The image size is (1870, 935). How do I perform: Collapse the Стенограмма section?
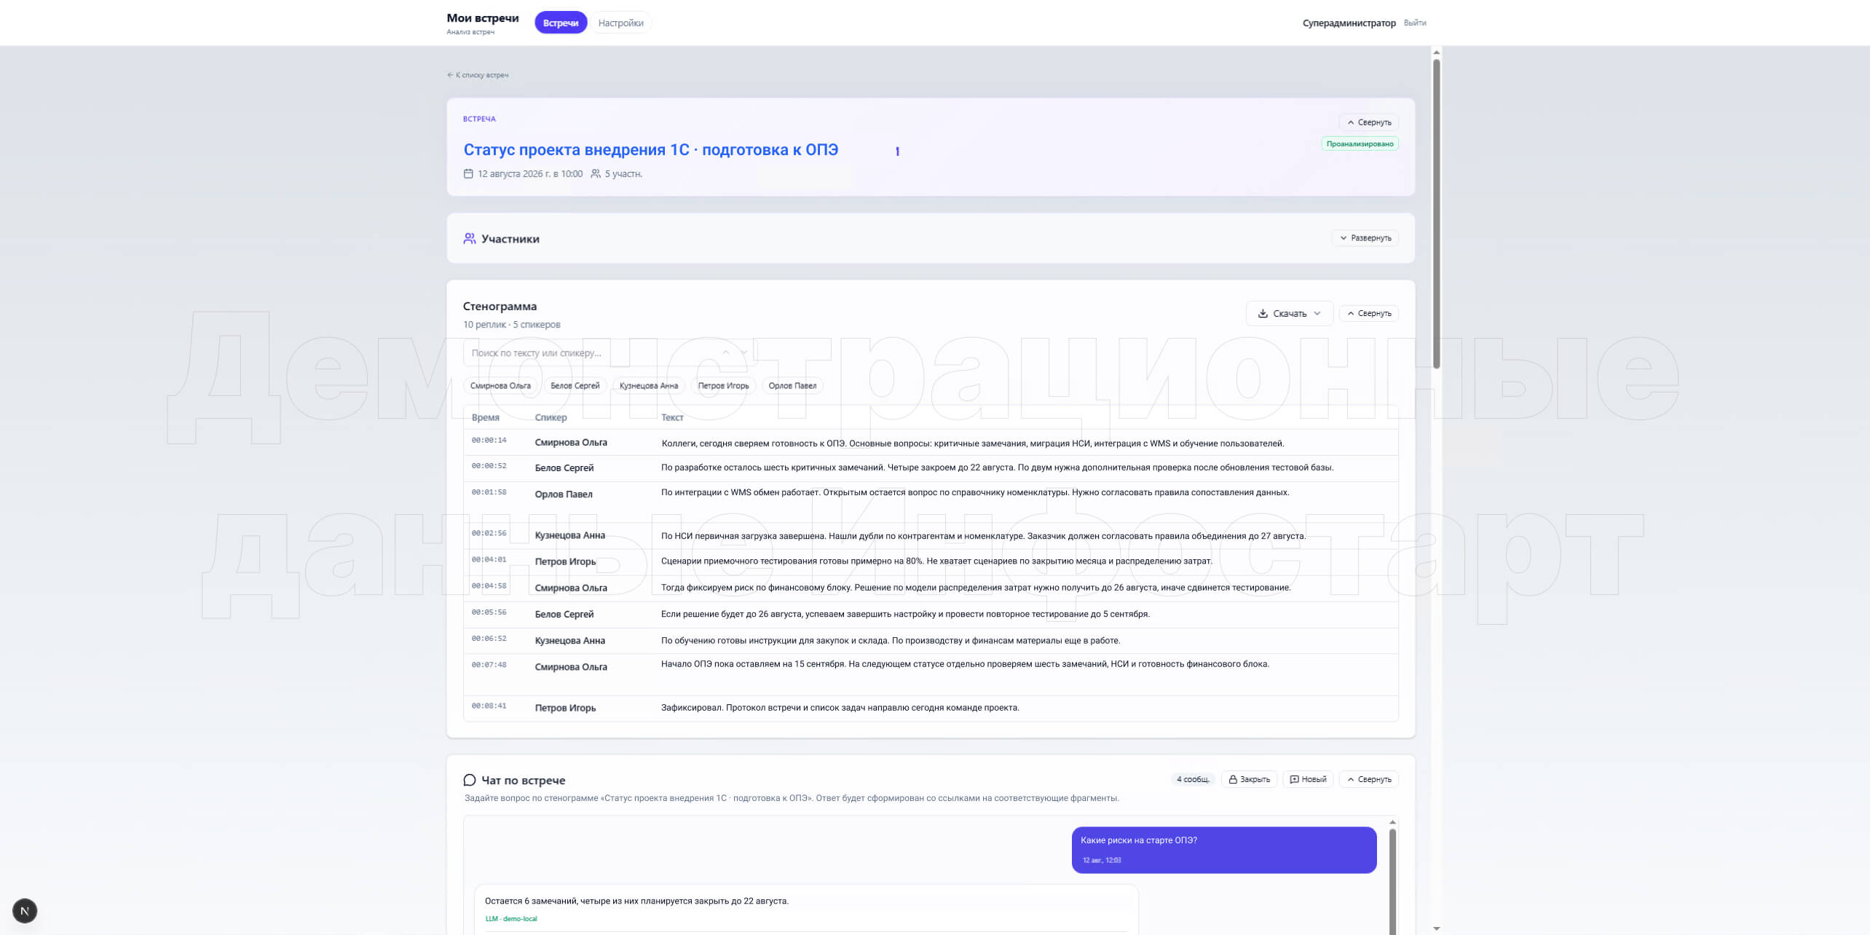pyautogui.click(x=1369, y=313)
